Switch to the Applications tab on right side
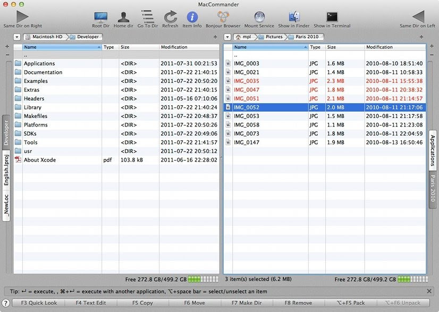This screenshot has height=312, width=439. coord(433,150)
